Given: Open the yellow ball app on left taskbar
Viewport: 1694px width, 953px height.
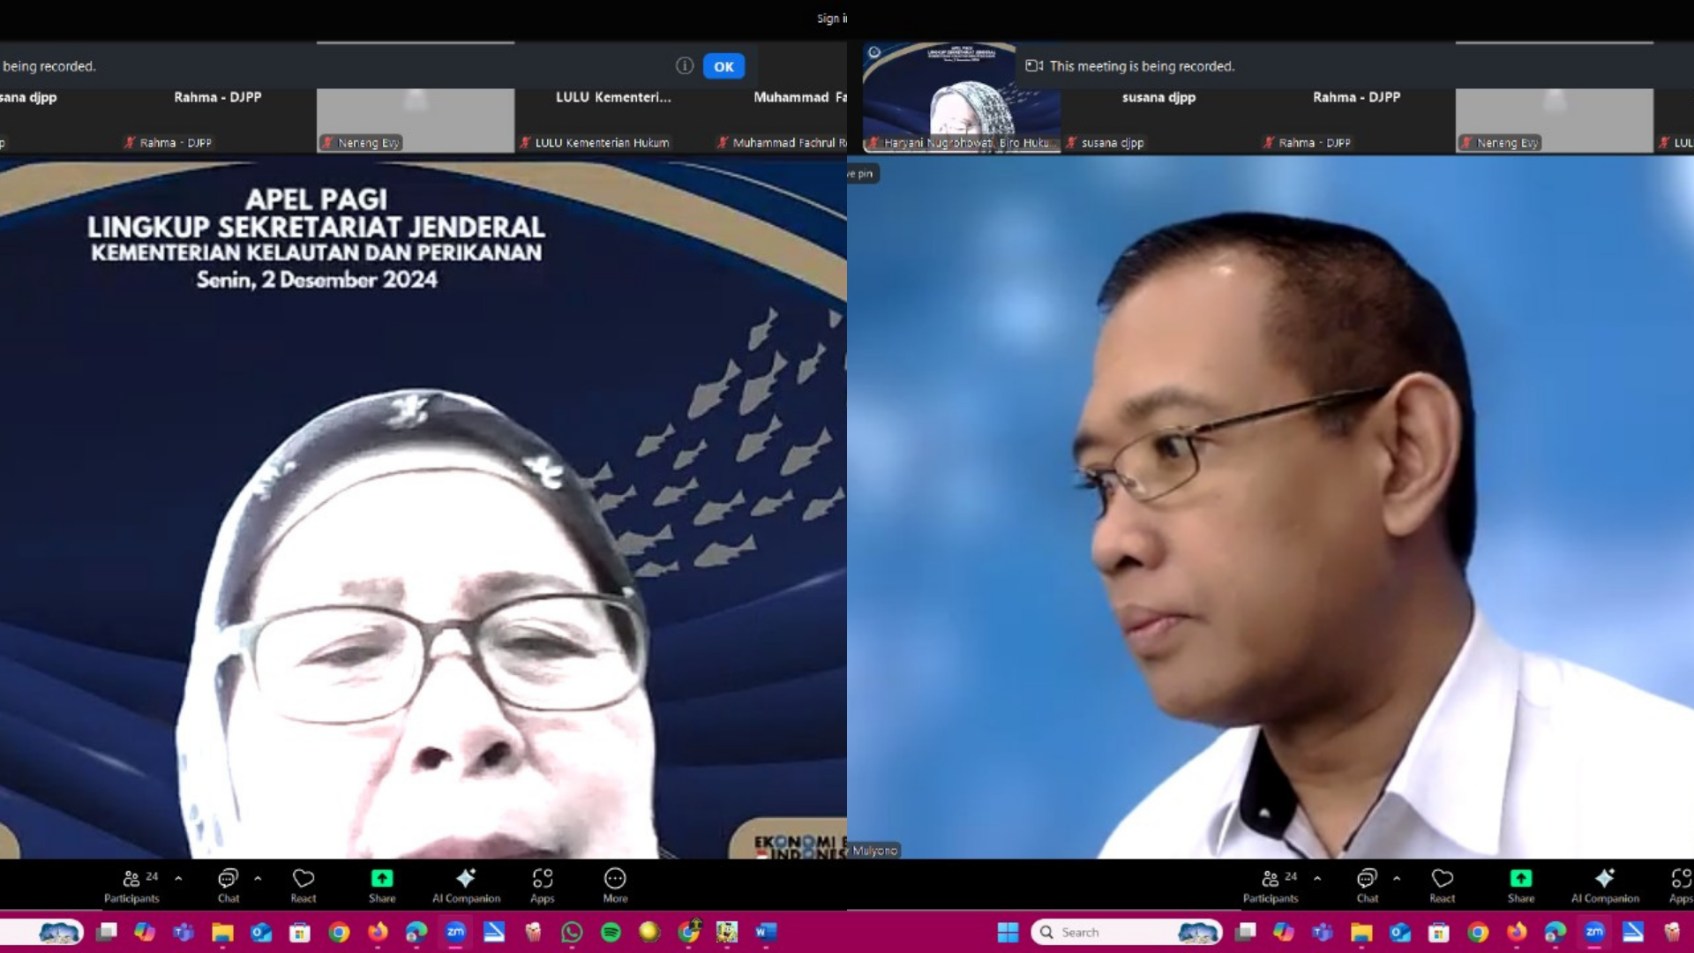Looking at the screenshot, I should point(649,932).
